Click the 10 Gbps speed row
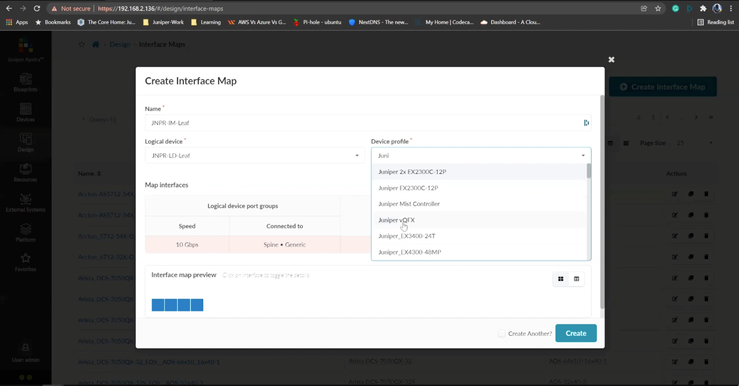 pos(187,245)
